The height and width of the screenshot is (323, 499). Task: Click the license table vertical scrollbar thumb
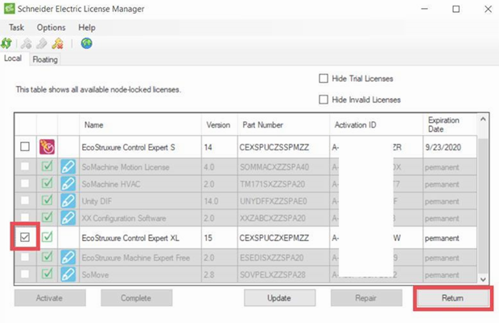click(x=483, y=206)
